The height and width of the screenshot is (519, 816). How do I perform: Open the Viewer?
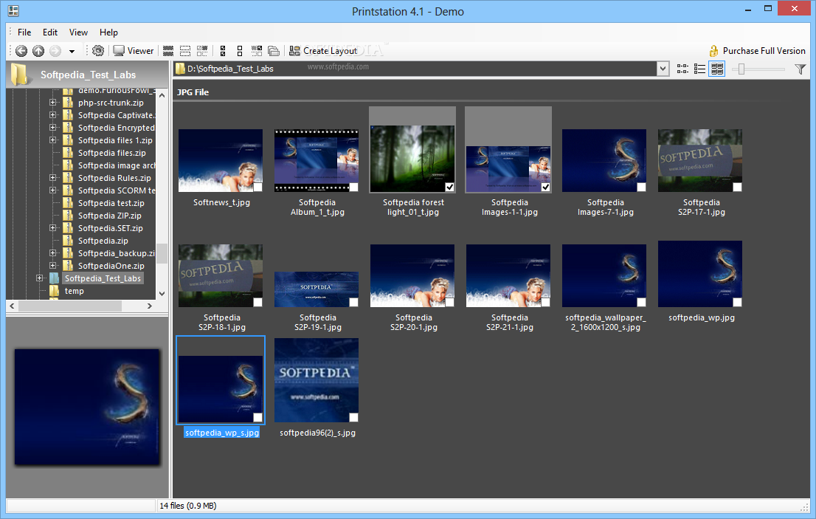pos(134,50)
